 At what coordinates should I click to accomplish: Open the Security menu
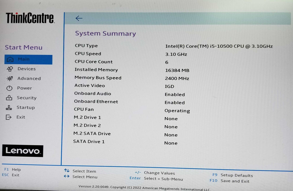26,98
